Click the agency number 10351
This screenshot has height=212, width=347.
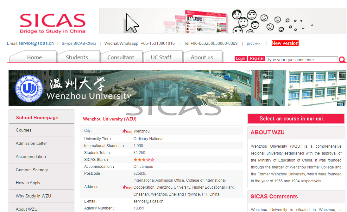[139, 208]
